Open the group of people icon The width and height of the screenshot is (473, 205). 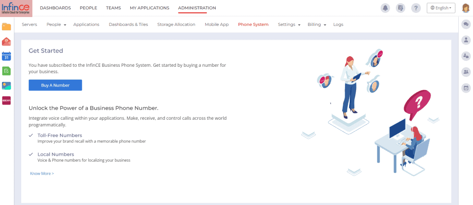466,72
